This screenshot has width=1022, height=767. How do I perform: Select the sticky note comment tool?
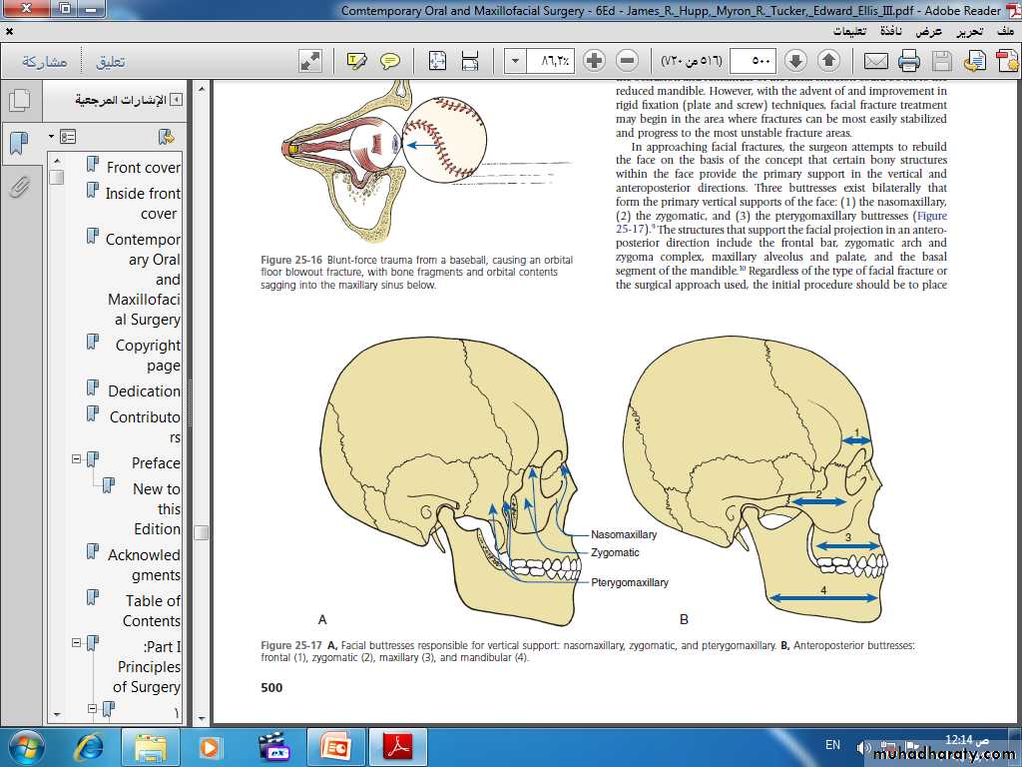390,61
